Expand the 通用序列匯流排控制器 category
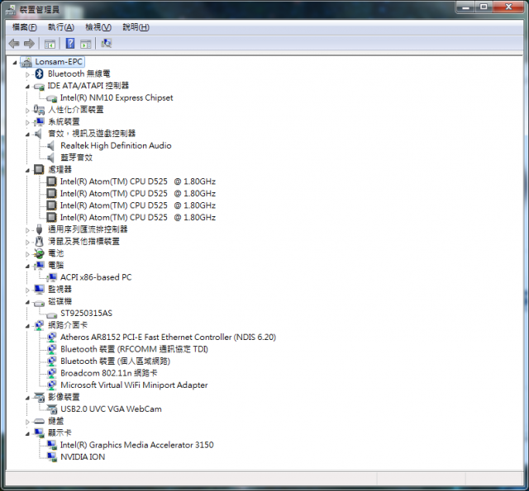 27,230
